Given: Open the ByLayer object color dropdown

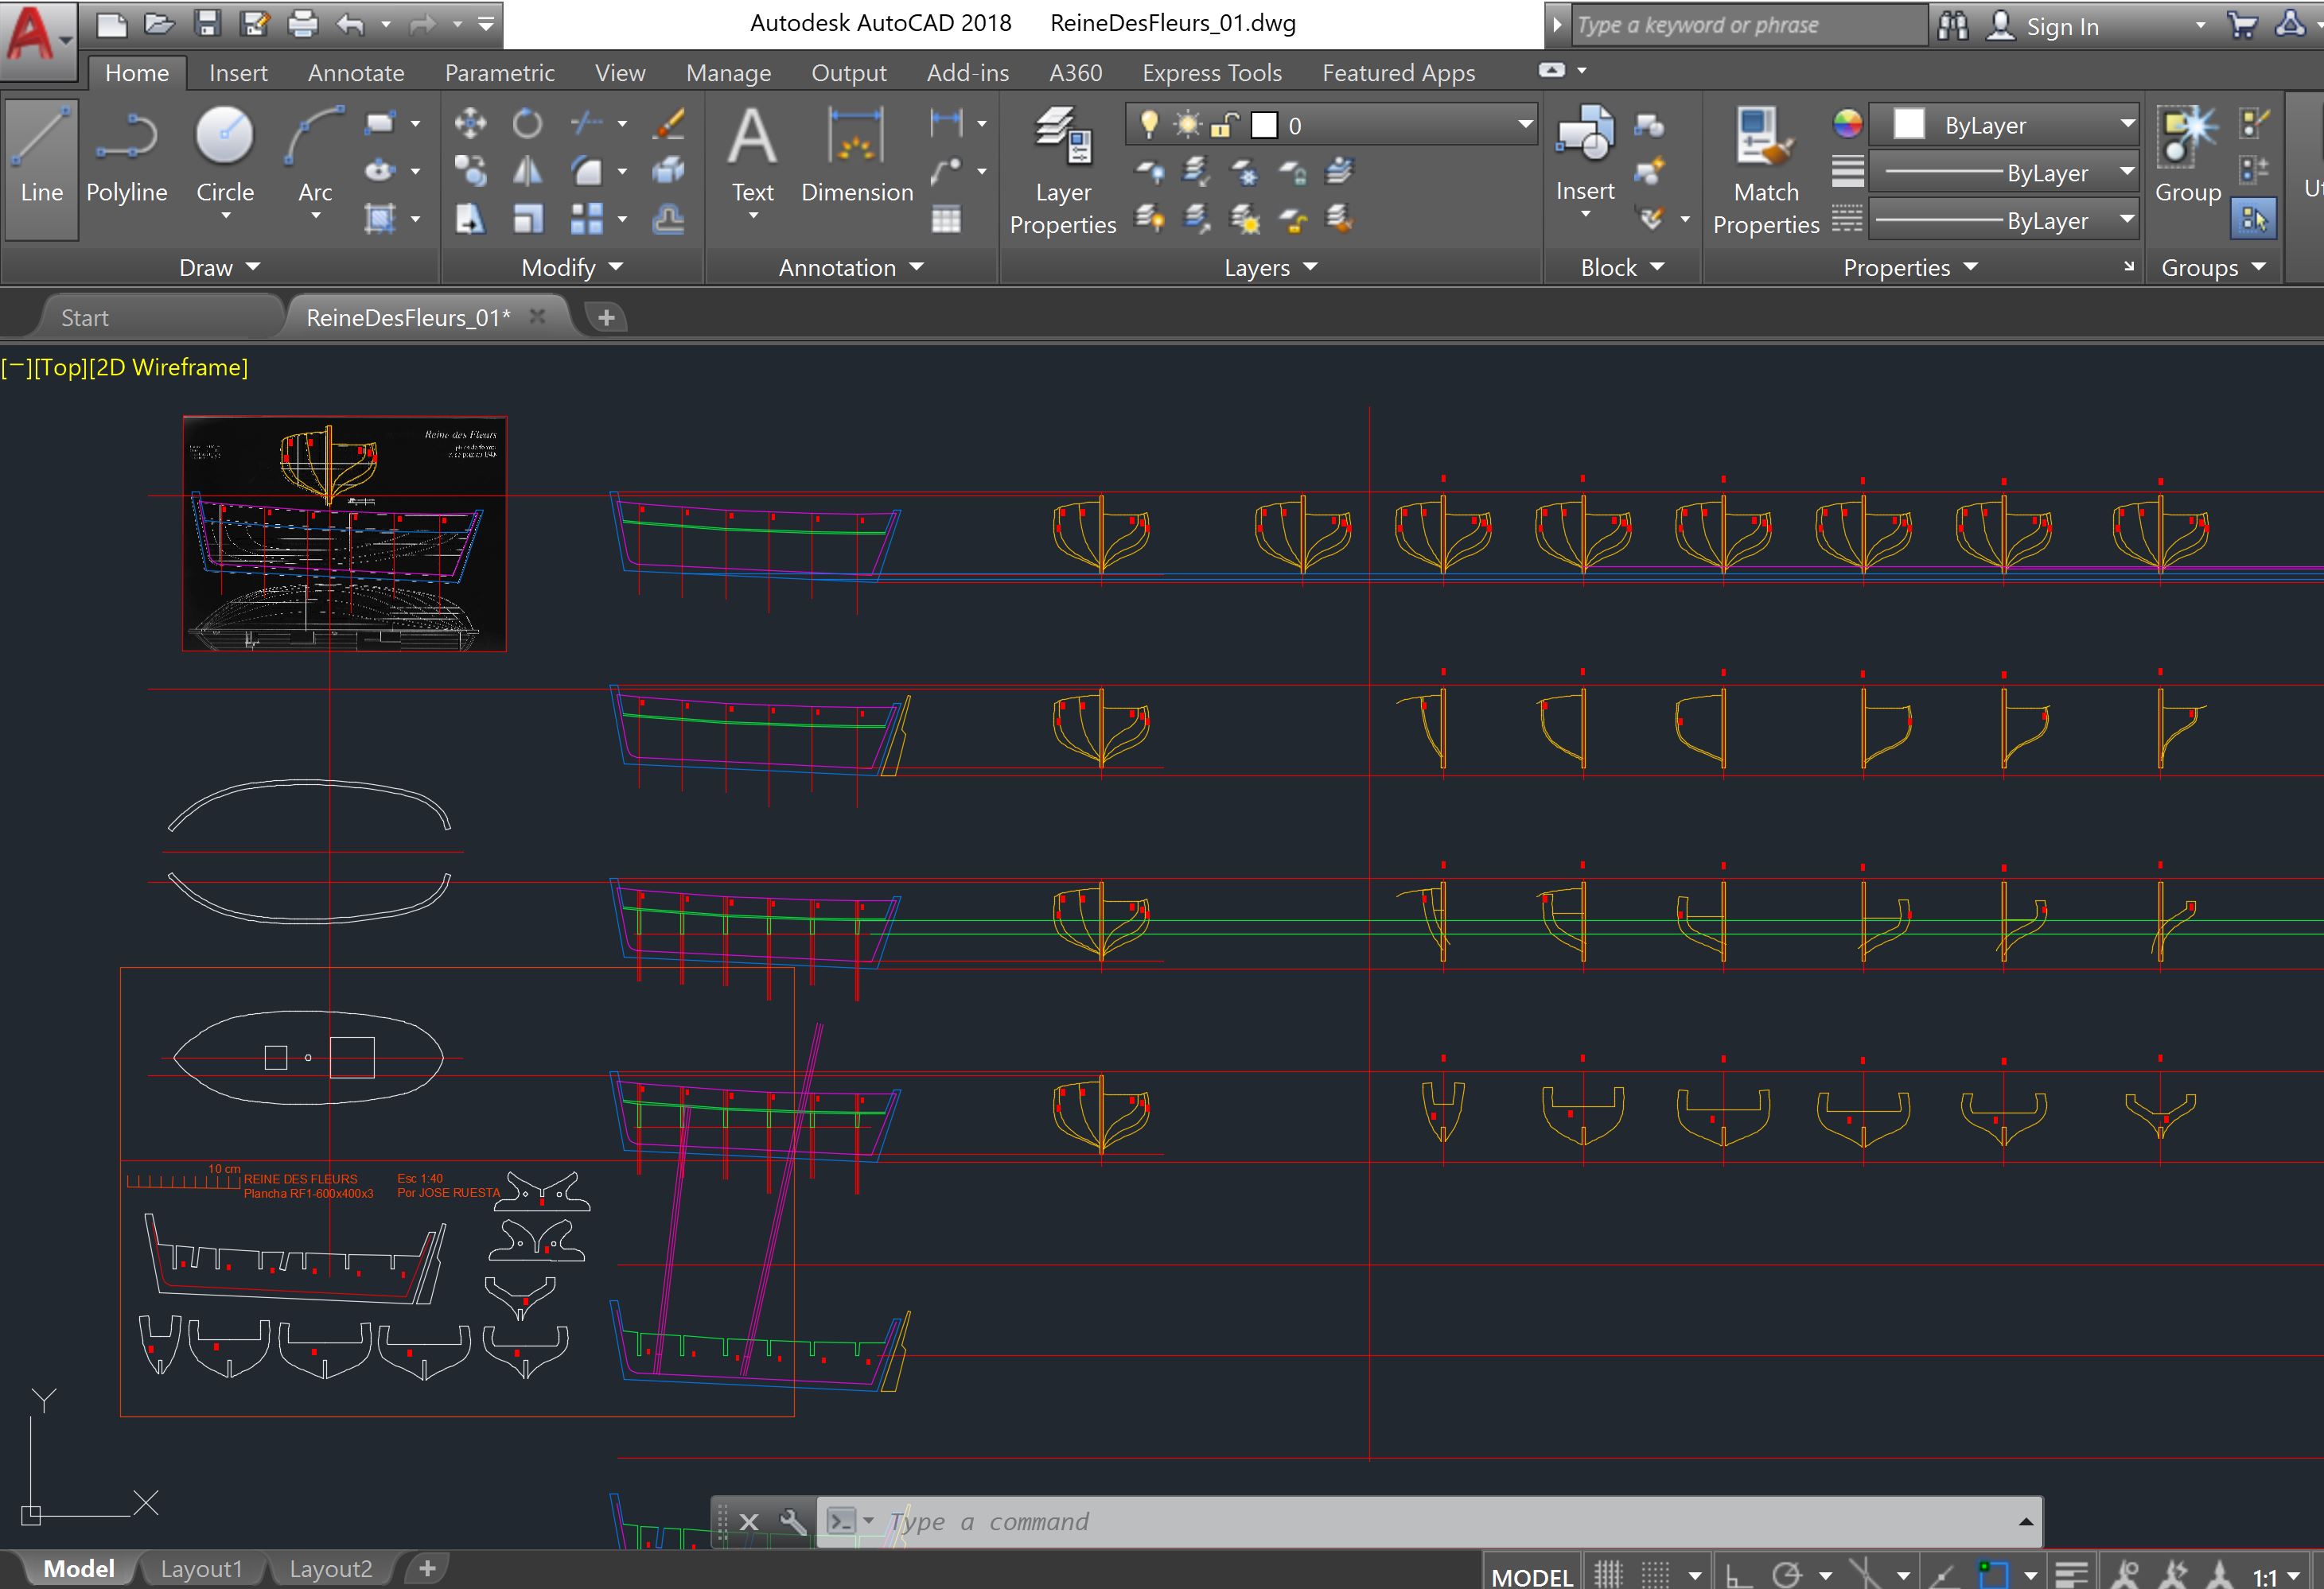Looking at the screenshot, I should click(2127, 125).
